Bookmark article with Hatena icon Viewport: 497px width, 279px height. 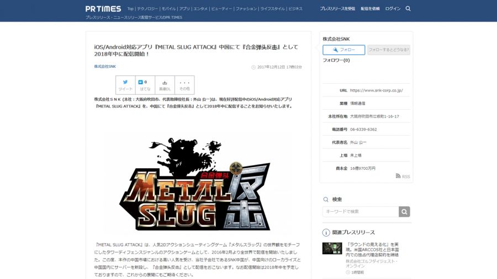[x=145, y=85]
